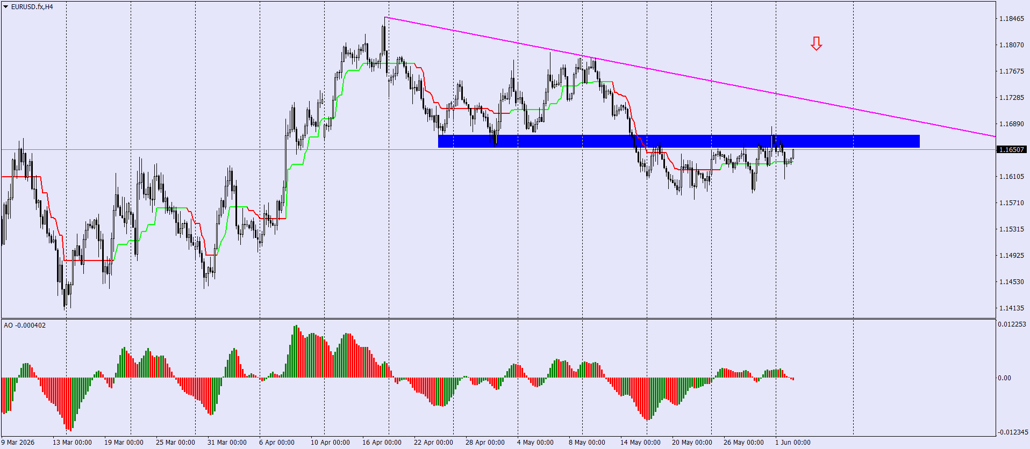Screen dimensions: 1030x449
Task: Click the 19 Mar 00:00 time label
Action: coord(124,443)
